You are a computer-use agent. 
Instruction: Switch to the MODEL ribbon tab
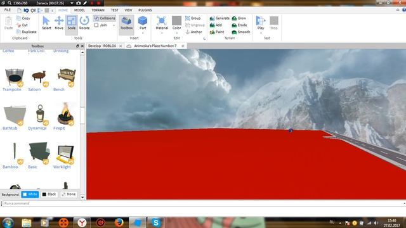(x=79, y=10)
